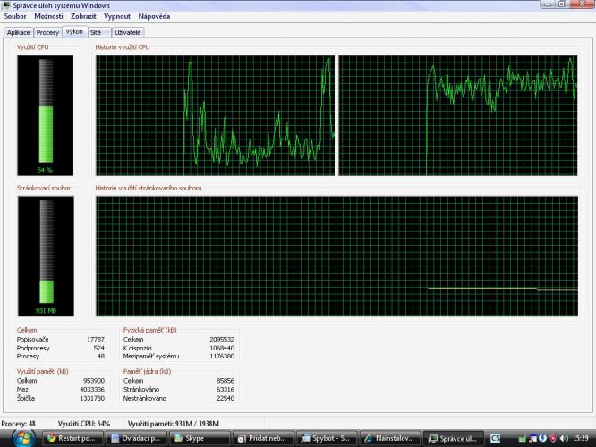Screen dimensions: 596x447
Task: Click the Mez value 4033336
Action: 92,390
